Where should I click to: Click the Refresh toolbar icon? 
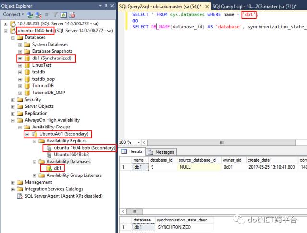tap(64, 15)
